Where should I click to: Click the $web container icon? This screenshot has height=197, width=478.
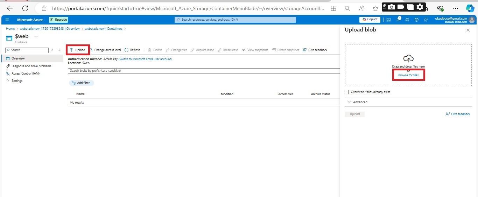point(9,38)
